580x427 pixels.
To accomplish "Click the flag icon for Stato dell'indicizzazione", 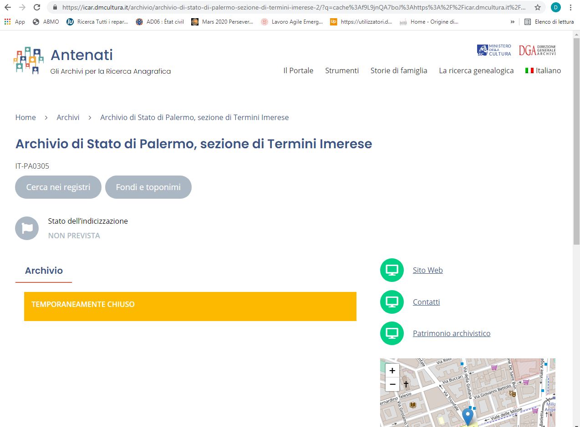I will 27,228.
